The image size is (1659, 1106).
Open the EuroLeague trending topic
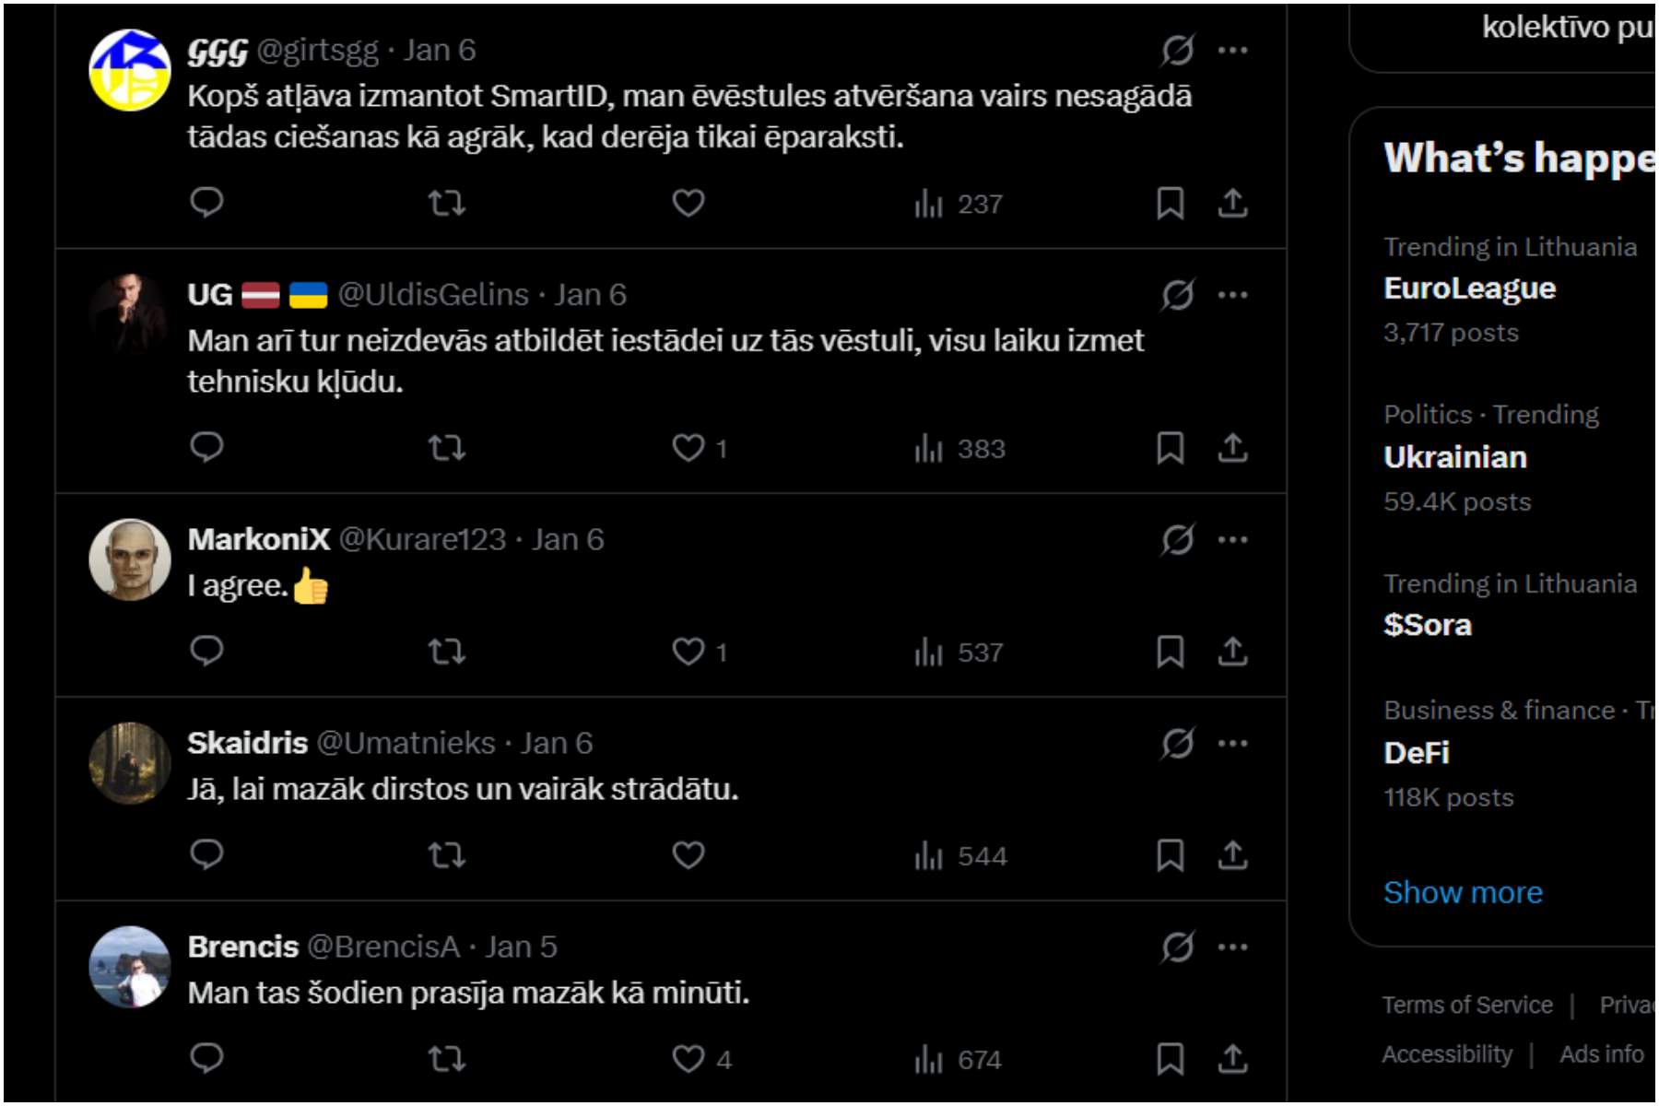point(1469,288)
